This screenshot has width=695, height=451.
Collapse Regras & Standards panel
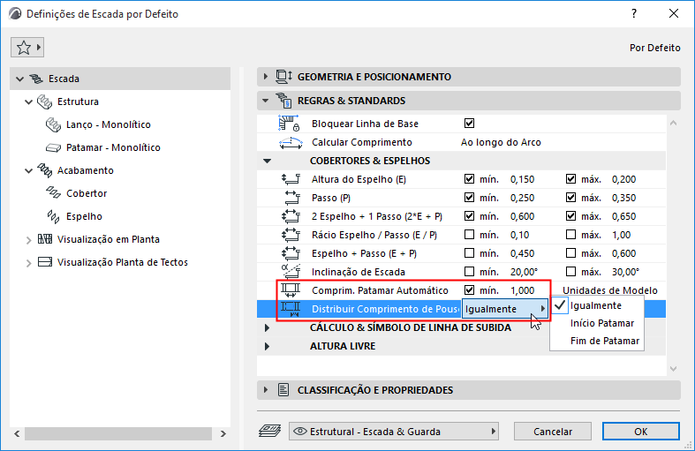[266, 101]
